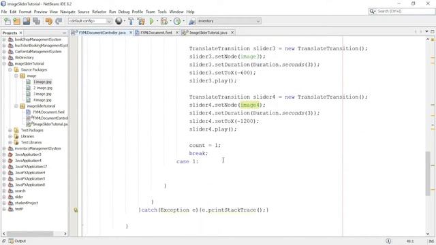Click the Open Project toolbar icon
Viewport: 436px width, 245px height.
[x=27, y=21]
